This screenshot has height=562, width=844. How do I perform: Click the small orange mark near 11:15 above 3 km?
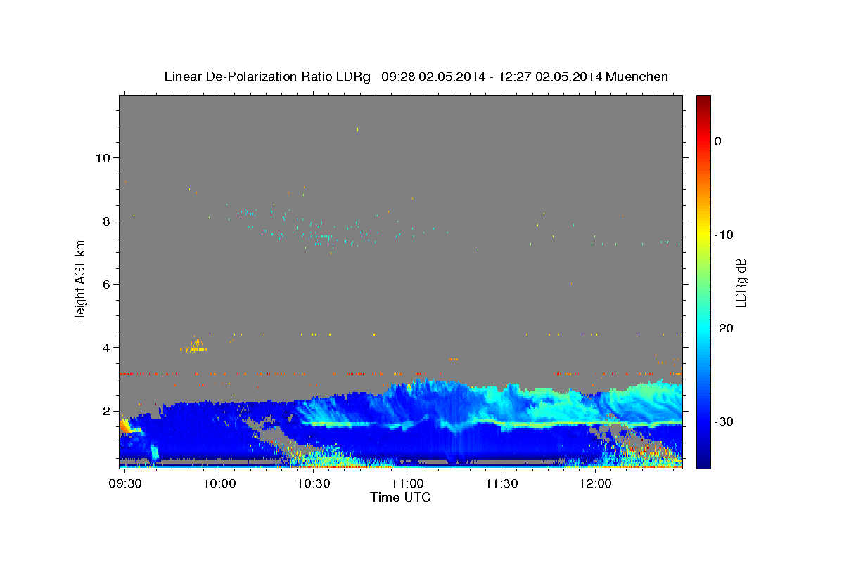coord(454,359)
